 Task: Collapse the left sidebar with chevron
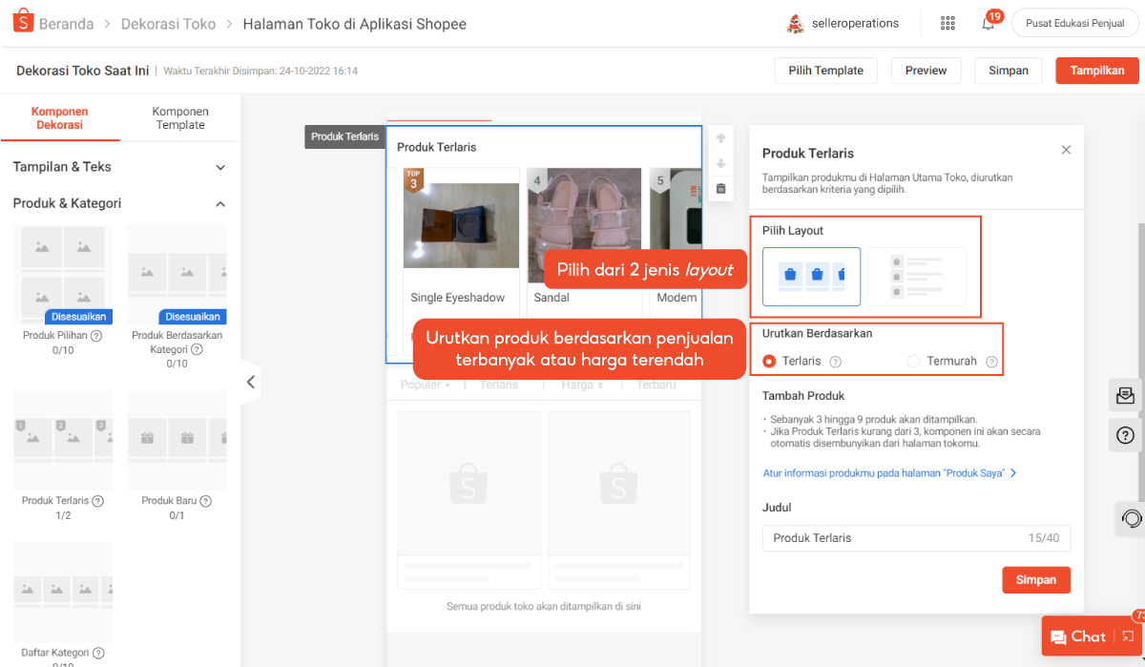pyautogui.click(x=251, y=383)
